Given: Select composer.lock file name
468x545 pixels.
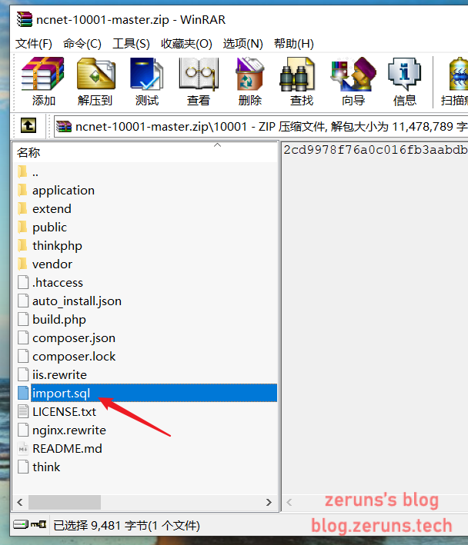Looking at the screenshot, I should (x=74, y=356).
